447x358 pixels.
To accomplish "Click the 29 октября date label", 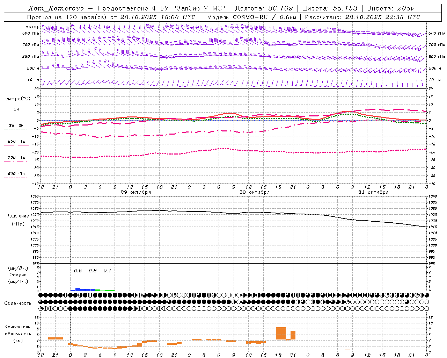I will (x=136, y=192).
